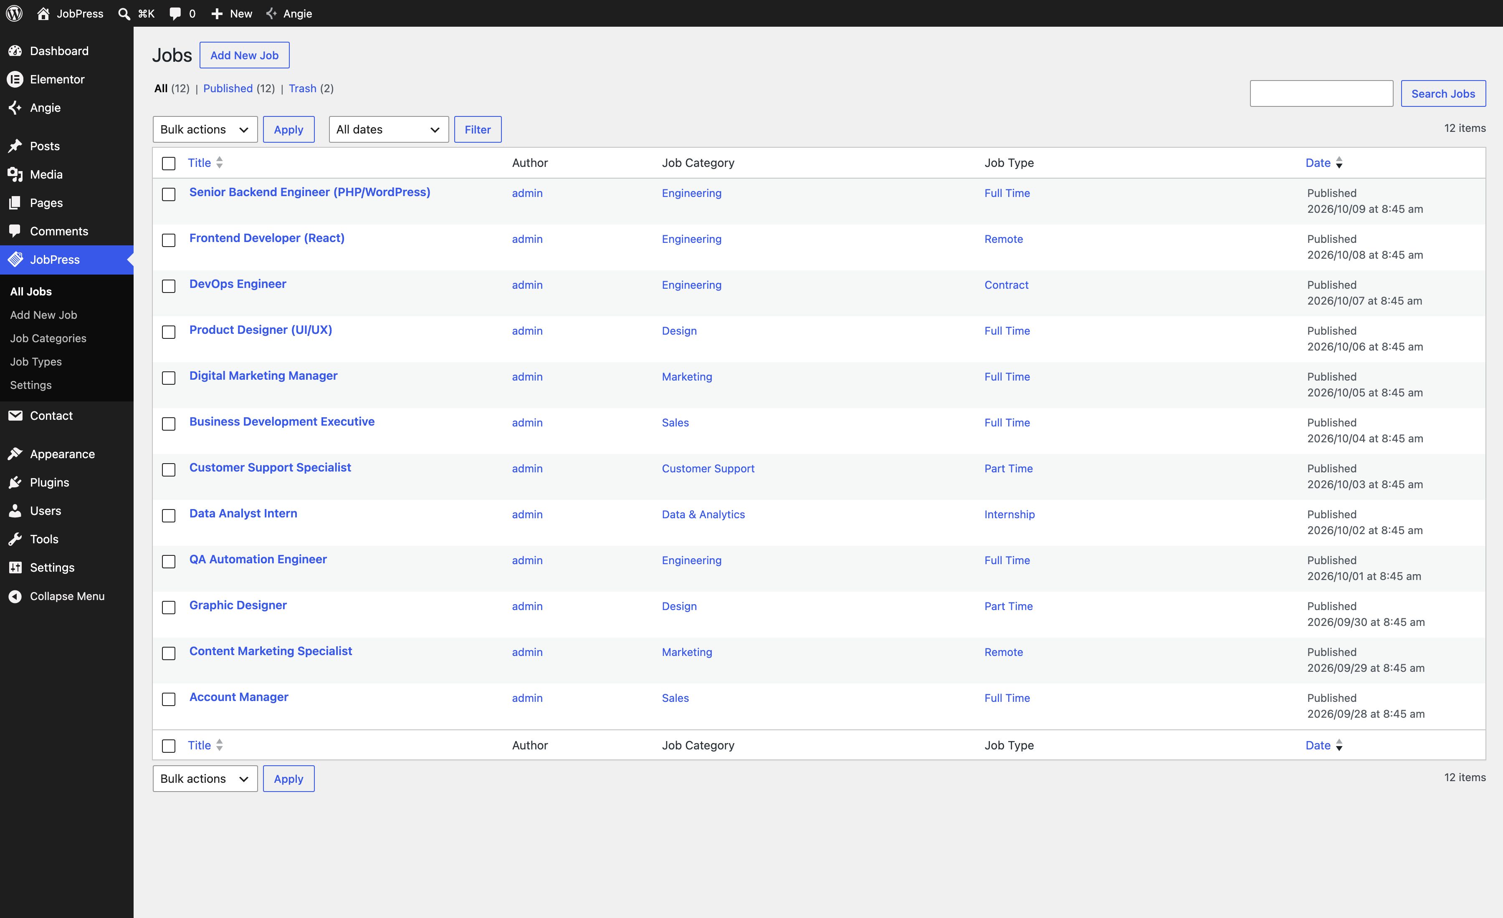Sort by Date using header arrows
The height and width of the screenshot is (918, 1503).
(1339, 163)
